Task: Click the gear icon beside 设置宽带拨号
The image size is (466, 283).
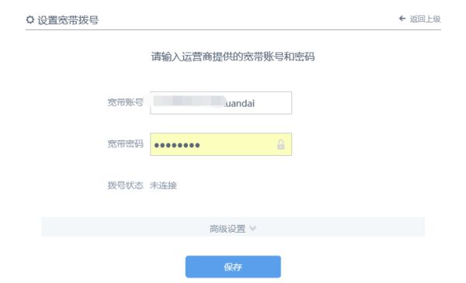Action: click(30, 20)
